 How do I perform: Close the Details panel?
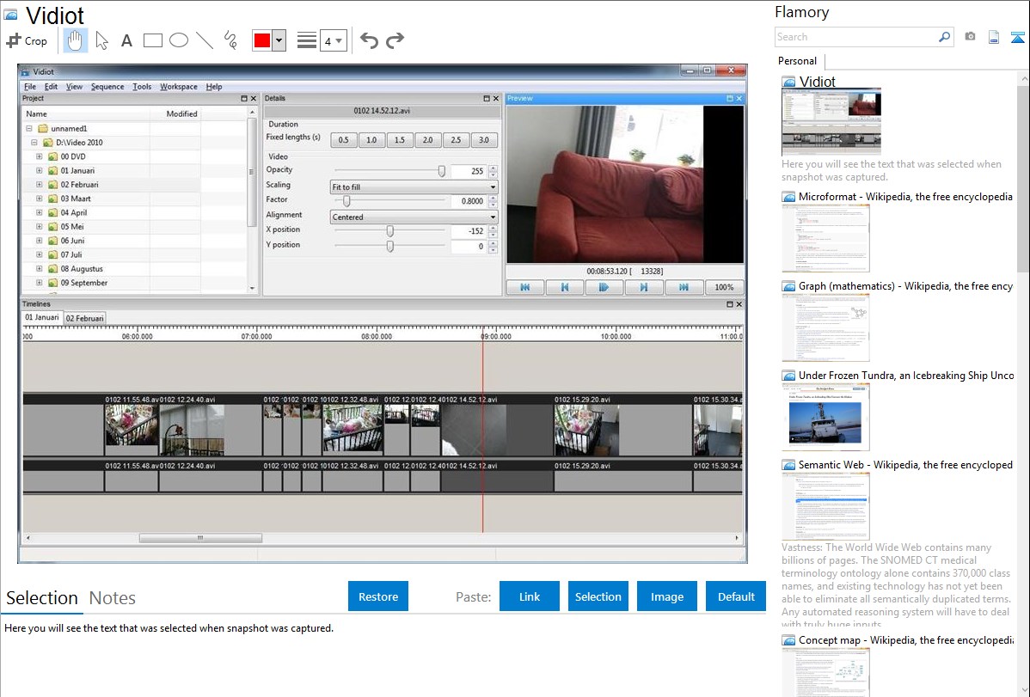(x=496, y=99)
